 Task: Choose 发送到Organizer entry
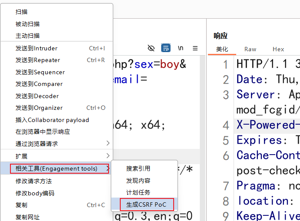(56, 108)
